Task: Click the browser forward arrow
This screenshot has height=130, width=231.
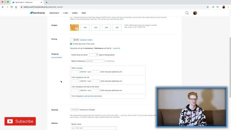Action: tap(7, 7)
